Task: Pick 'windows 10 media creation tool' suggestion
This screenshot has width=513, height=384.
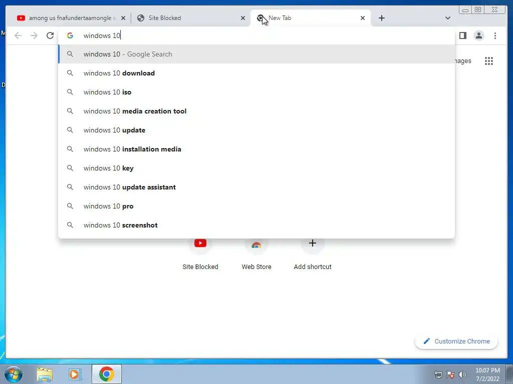Action: (x=256, y=111)
